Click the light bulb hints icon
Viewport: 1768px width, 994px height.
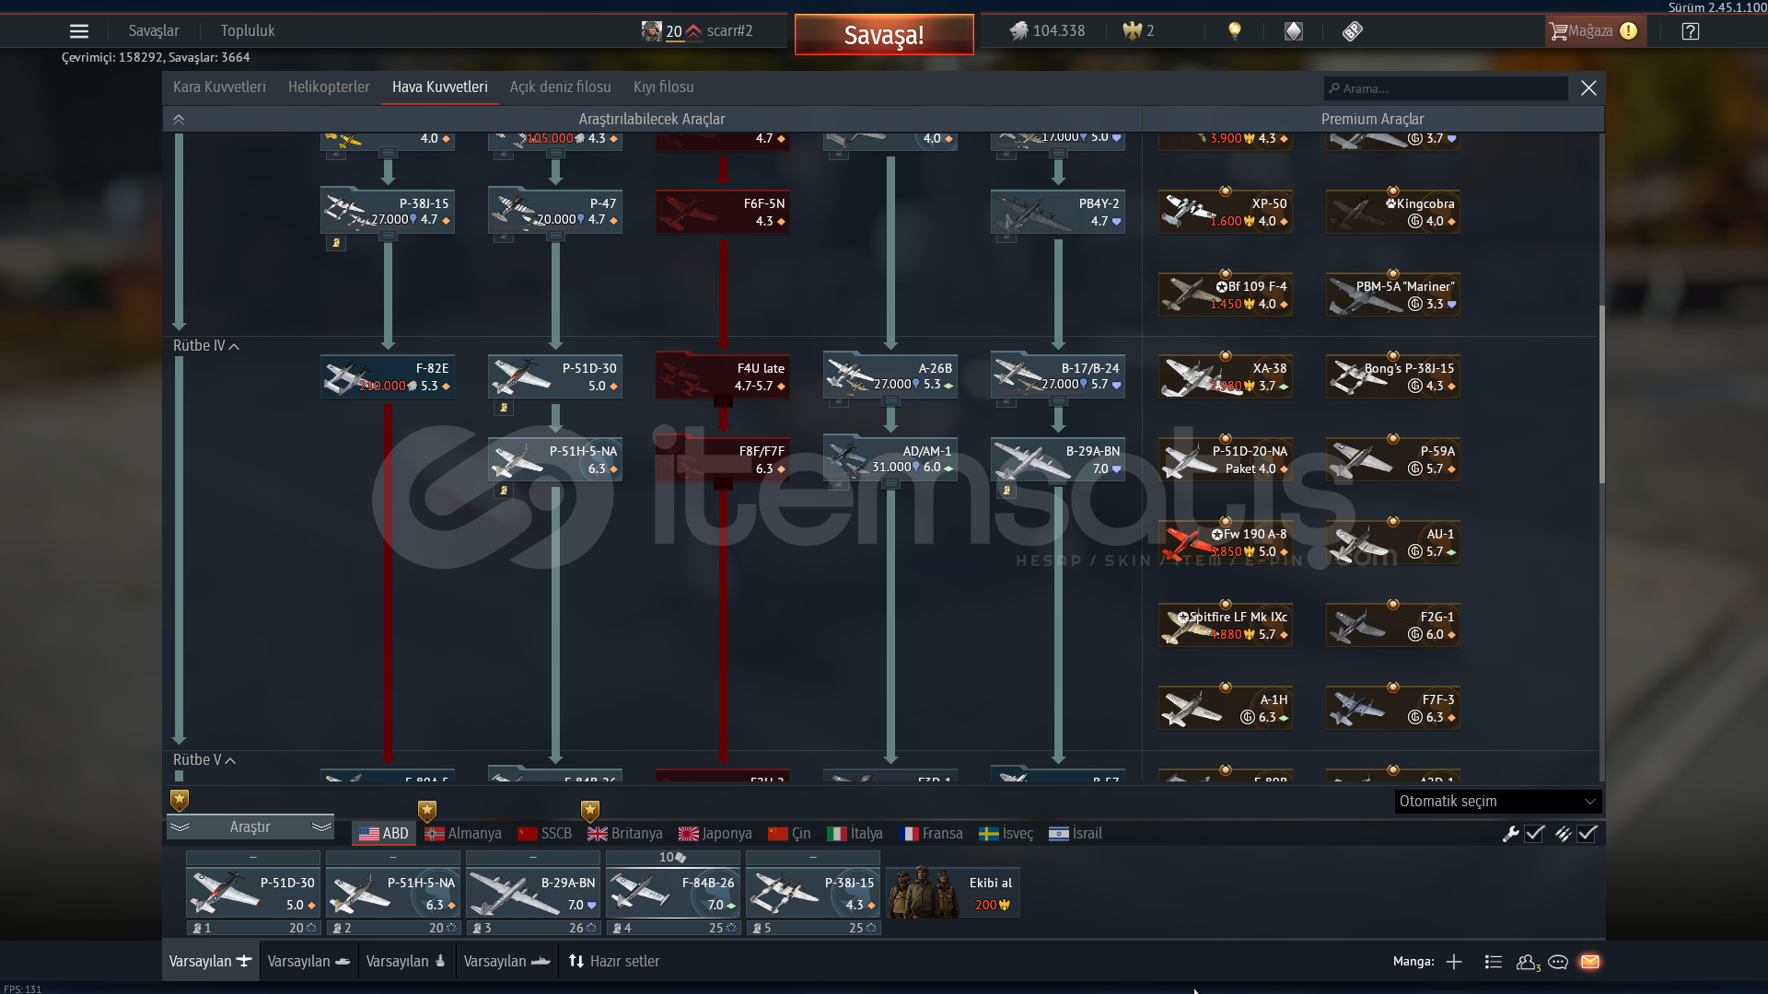click(x=1235, y=31)
